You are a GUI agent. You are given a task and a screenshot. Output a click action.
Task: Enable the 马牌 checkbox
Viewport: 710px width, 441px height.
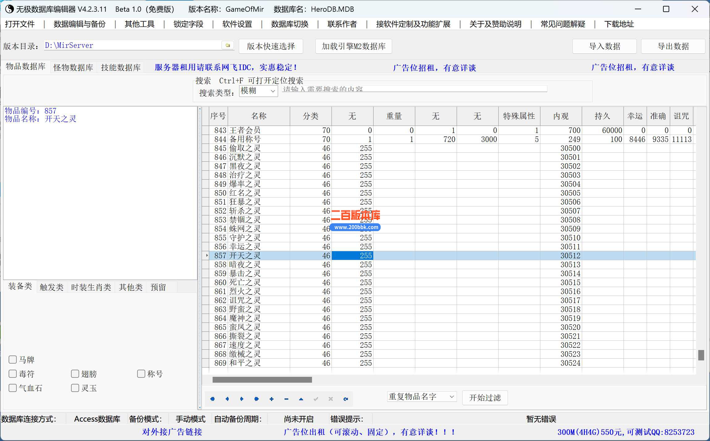tap(13, 360)
